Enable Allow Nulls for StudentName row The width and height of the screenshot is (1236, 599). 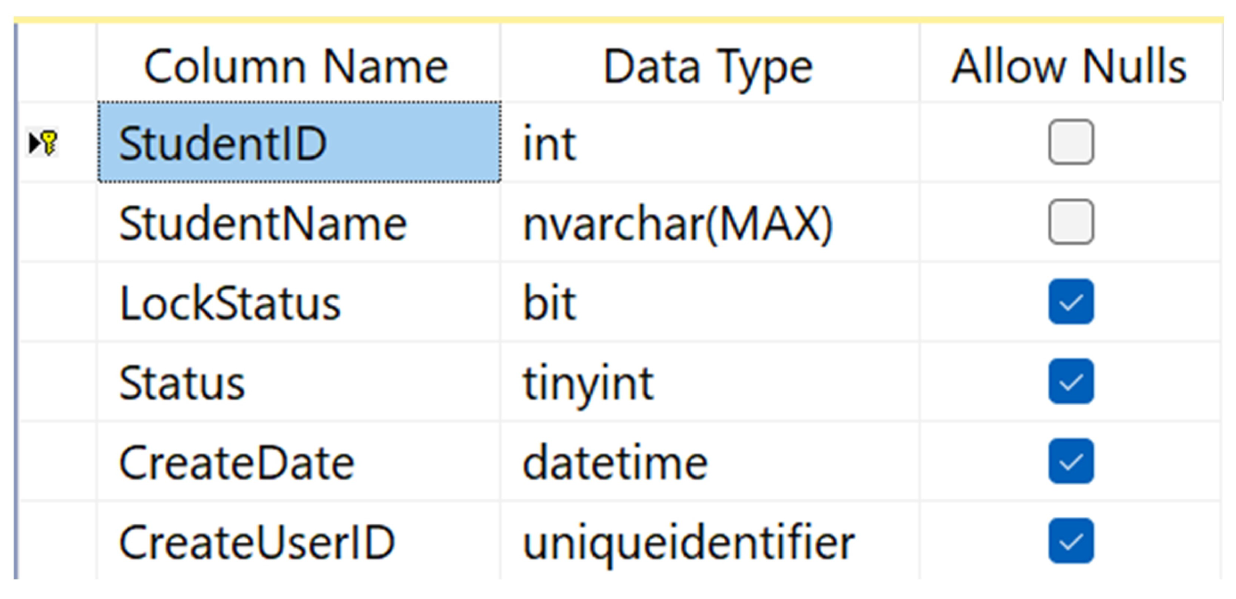tap(1070, 222)
